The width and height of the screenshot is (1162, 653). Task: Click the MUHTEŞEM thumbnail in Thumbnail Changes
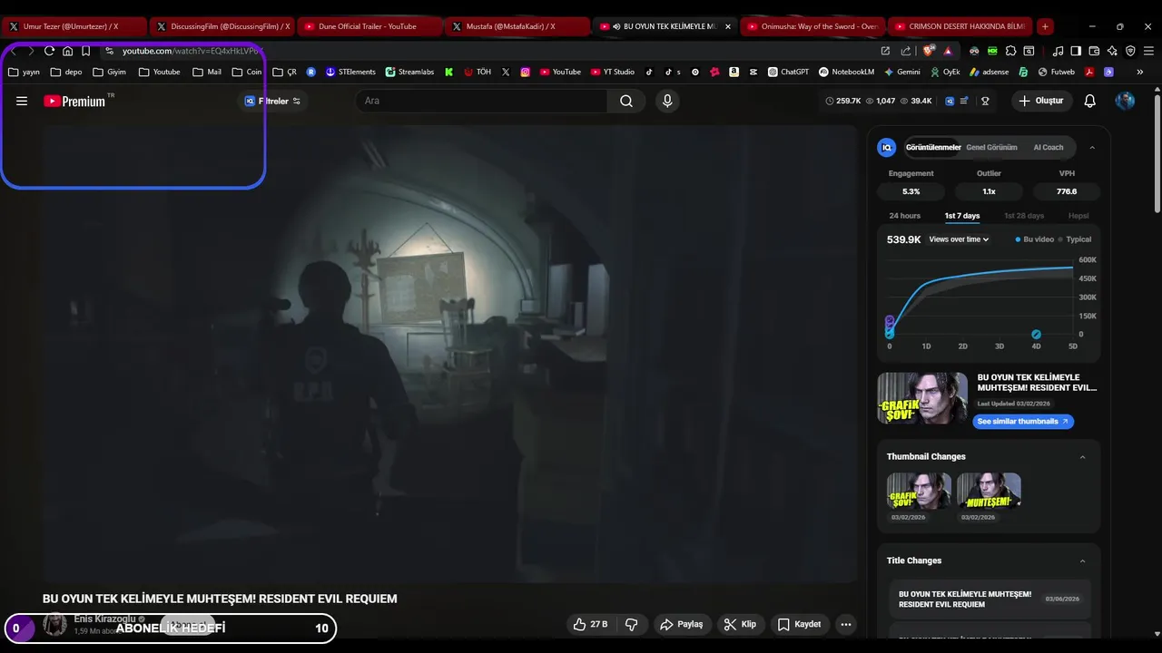989,491
